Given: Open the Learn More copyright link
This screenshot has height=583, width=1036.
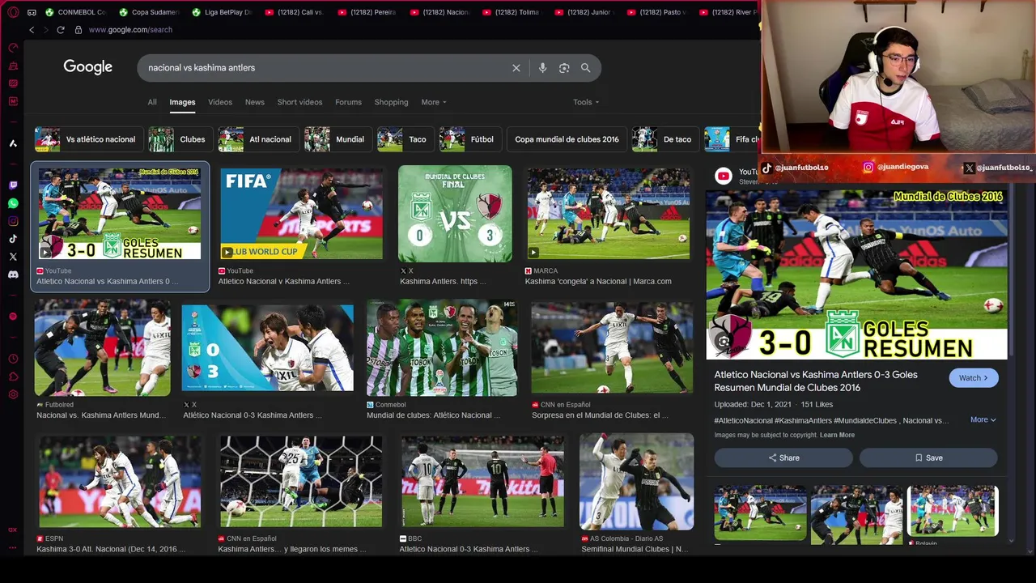Looking at the screenshot, I should (x=837, y=436).
